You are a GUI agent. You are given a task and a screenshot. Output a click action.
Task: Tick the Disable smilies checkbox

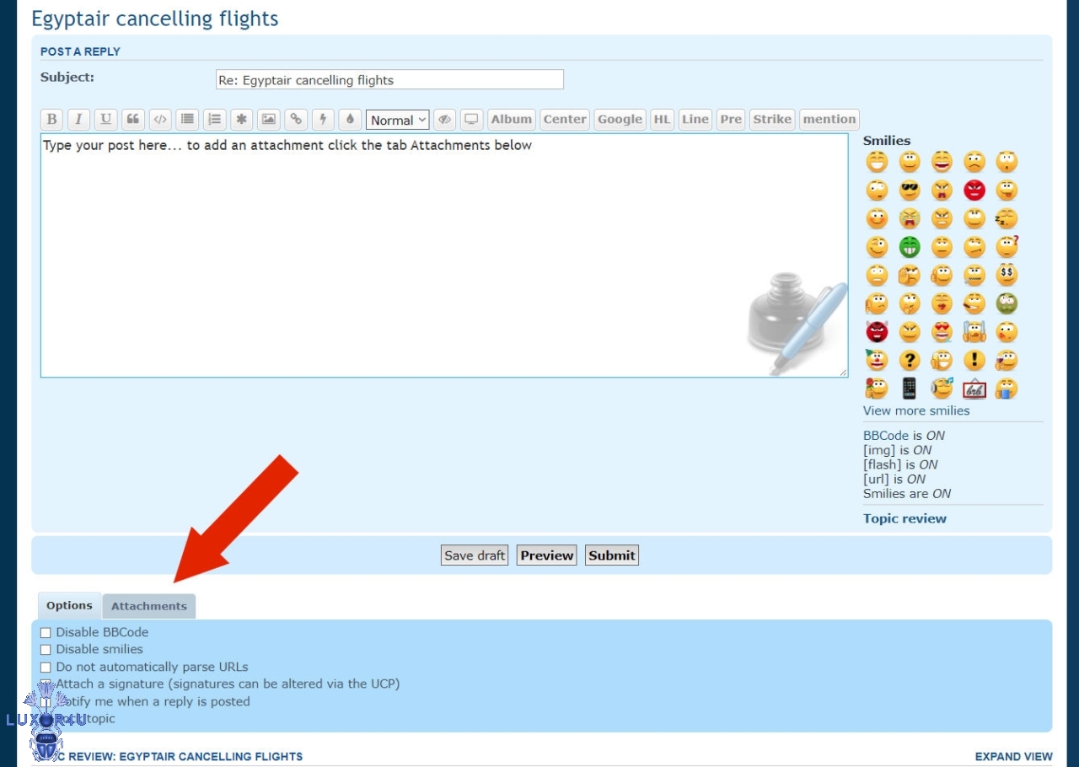pyautogui.click(x=46, y=650)
